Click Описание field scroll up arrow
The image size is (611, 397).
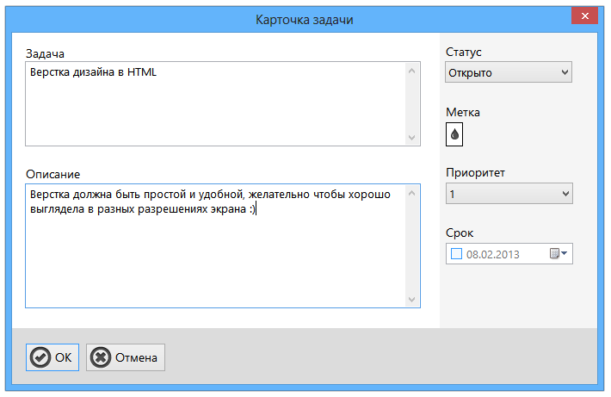(412, 194)
